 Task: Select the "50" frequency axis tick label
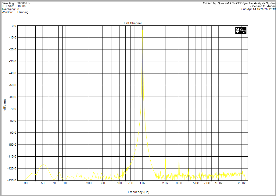tap(43, 183)
